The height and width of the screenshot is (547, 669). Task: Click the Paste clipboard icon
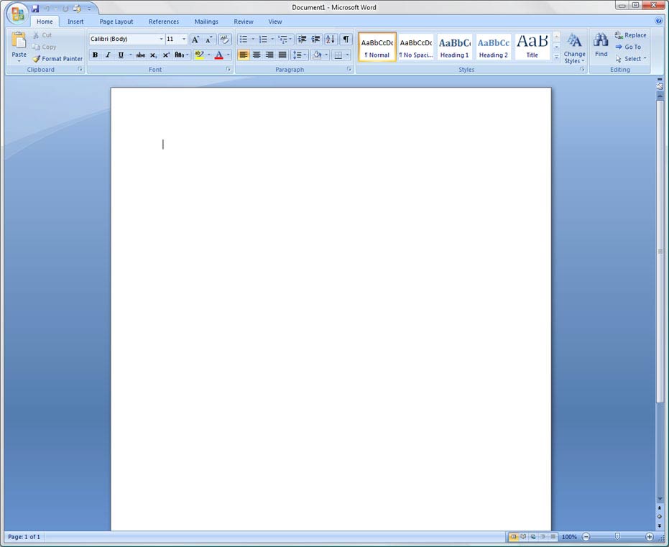19,42
